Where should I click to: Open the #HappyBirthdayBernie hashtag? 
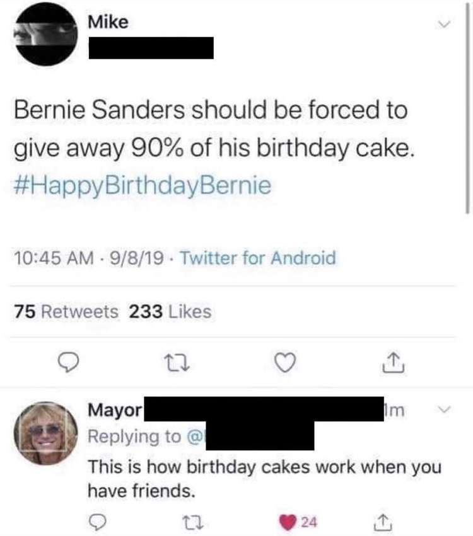click(x=143, y=186)
